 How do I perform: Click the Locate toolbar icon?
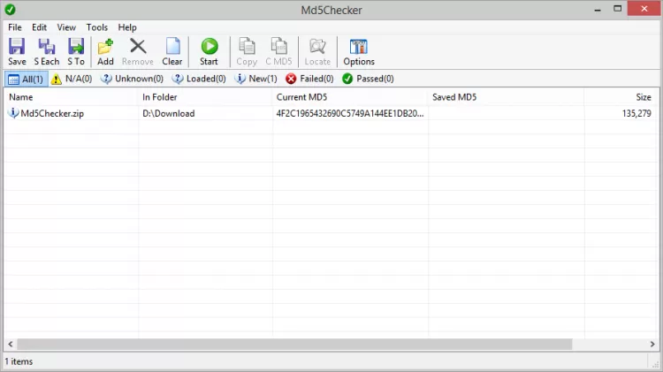pos(317,51)
